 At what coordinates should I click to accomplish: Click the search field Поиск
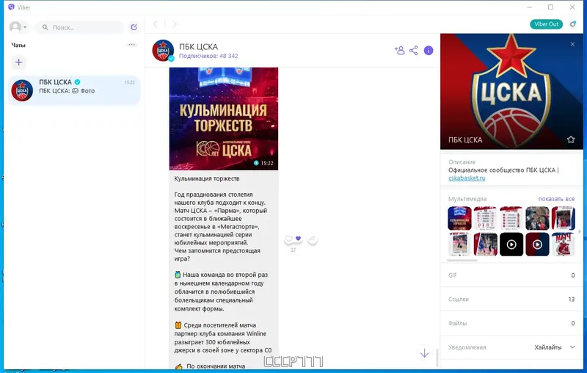coord(79,27)
